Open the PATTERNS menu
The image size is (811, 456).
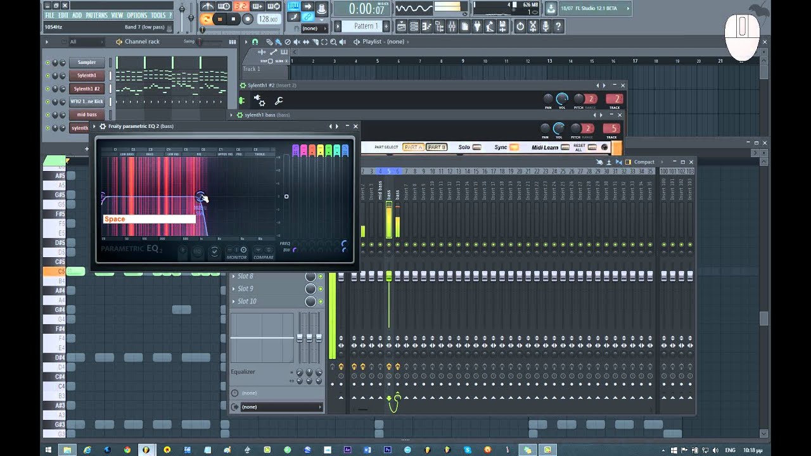pyautogui.click(x=96, y=15)
